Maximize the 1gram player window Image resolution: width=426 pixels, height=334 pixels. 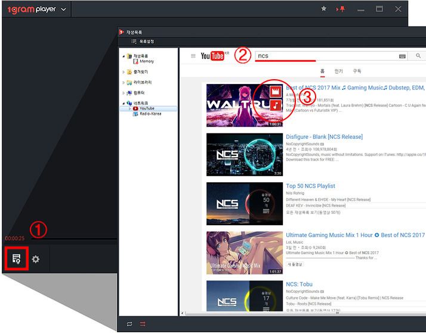(379, 9)
